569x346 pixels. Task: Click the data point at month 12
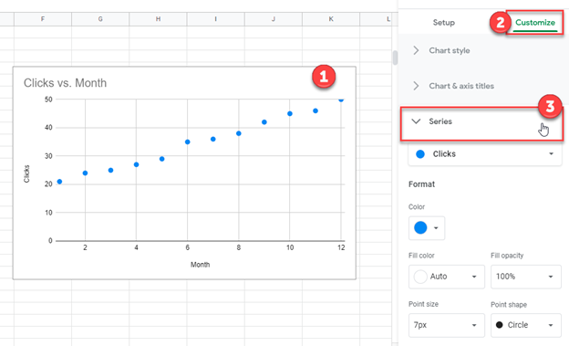tap(341, 100)
